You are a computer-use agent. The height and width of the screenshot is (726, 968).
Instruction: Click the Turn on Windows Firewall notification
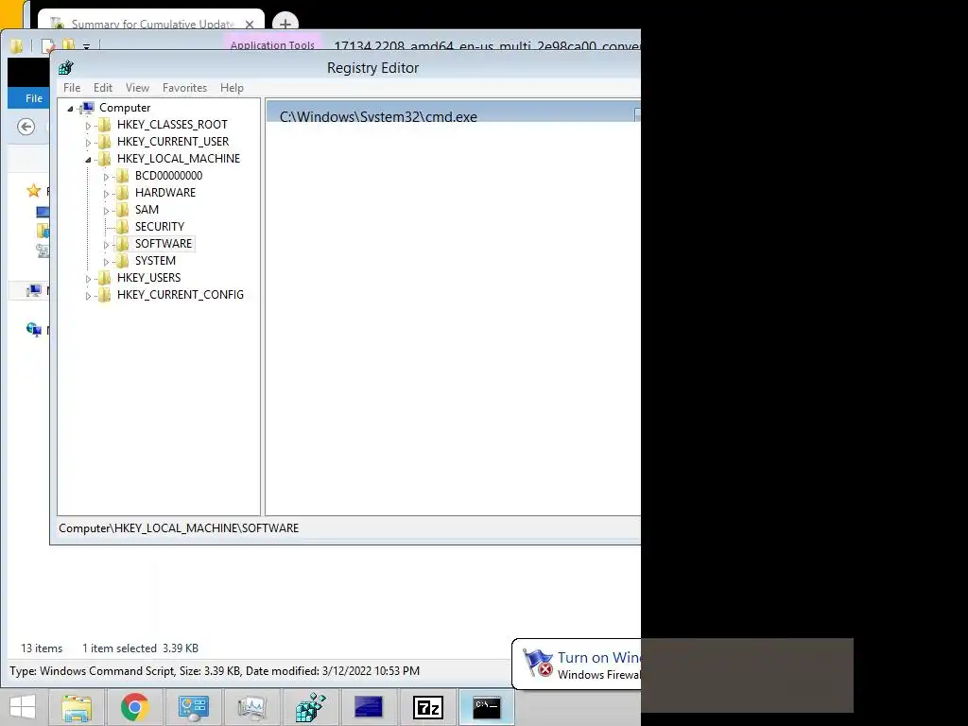click(x=576, y=665)
